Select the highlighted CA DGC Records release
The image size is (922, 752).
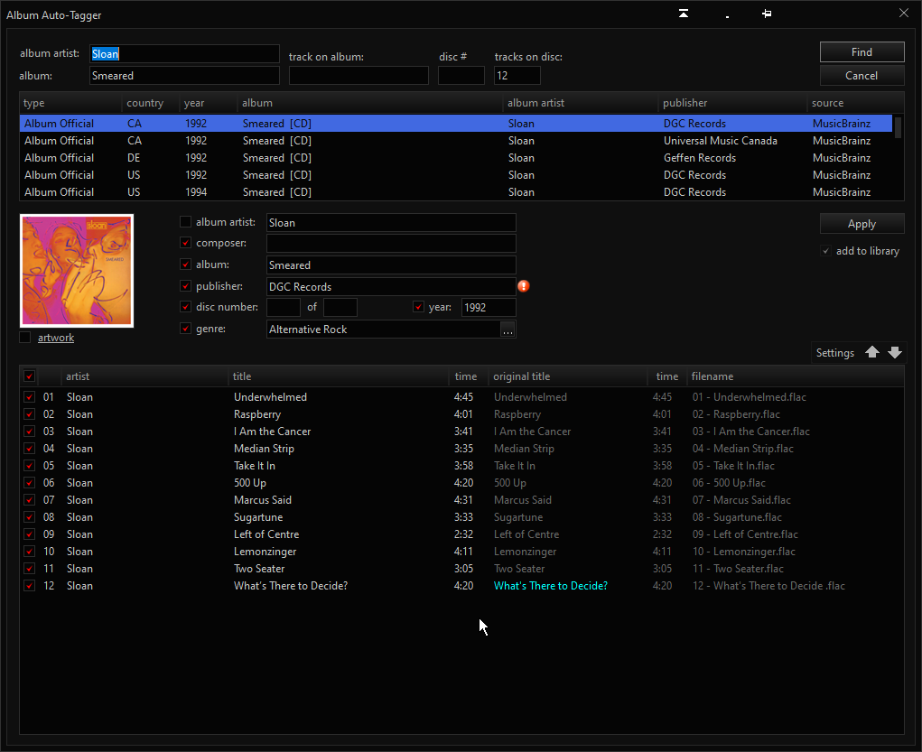[456, 124]
